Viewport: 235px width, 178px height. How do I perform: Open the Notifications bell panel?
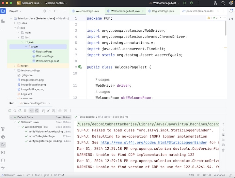[231, 11]
